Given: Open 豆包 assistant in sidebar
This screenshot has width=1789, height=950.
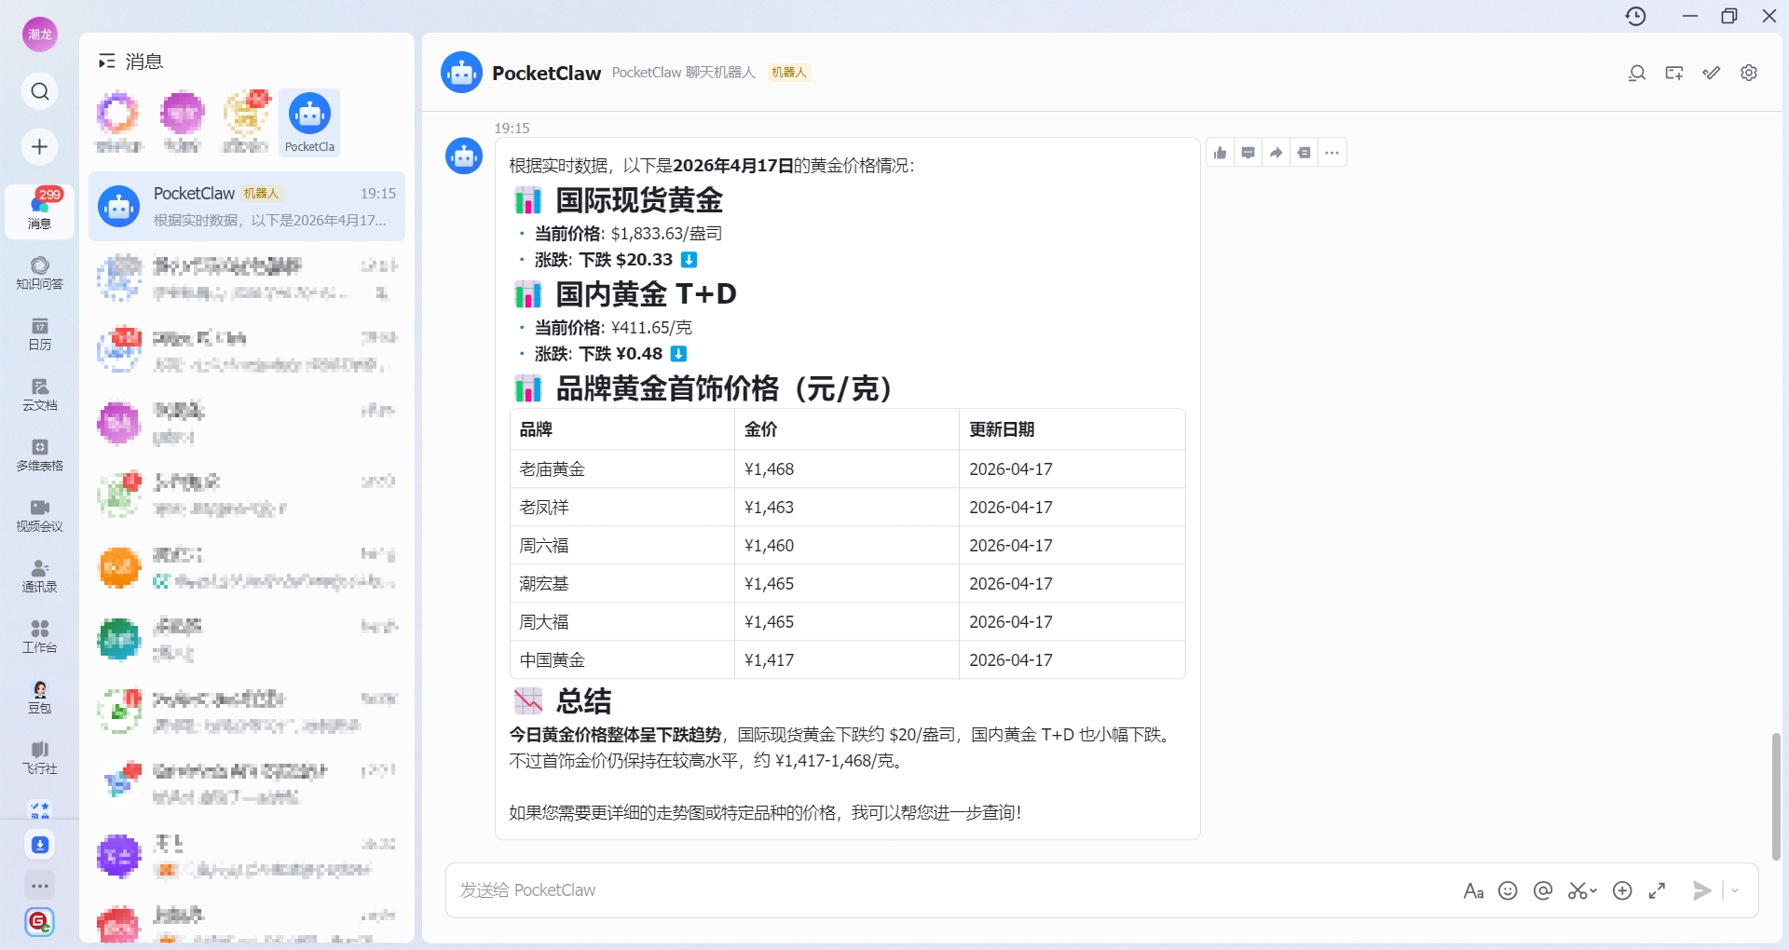Looking at the screenshot, I should pos(39,698).
